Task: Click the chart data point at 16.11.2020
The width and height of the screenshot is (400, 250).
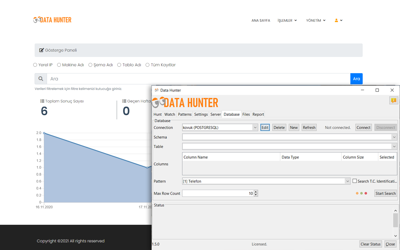Action: [x=44, y=133]
